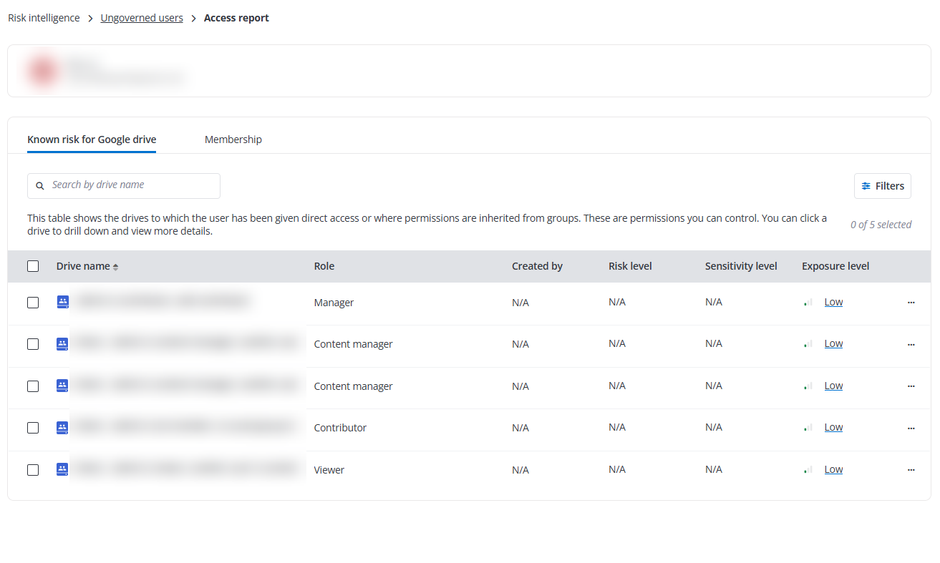This screenshot has width=940, height=563.
Task: Click shared drive icon in Viewer row
Action: (x=62, y=470)
